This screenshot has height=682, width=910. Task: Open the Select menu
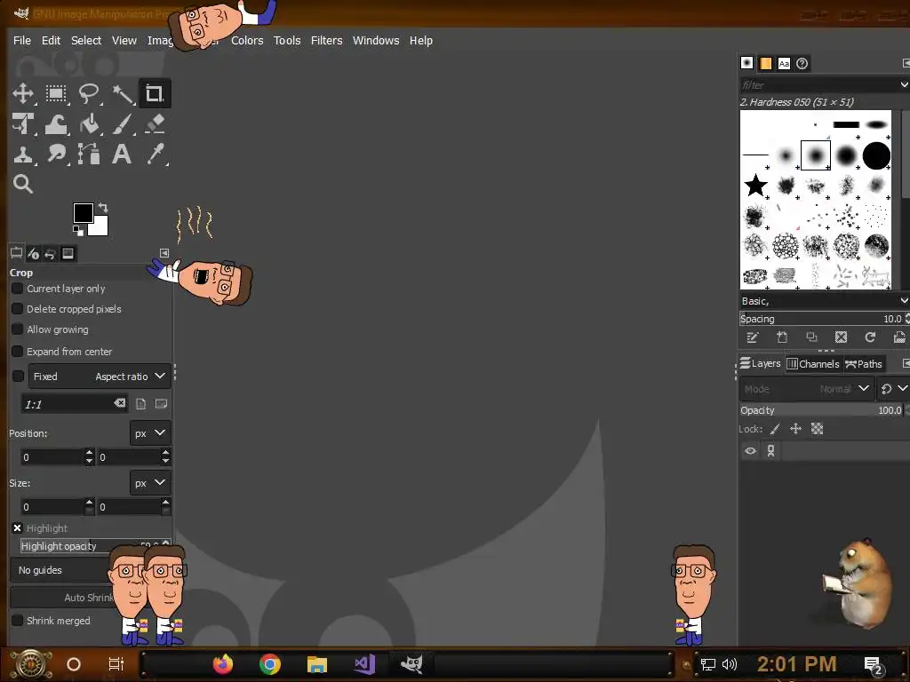coord(86,41)
